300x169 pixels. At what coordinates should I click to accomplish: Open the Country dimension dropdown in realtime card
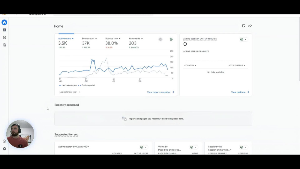tap(190, 65)
